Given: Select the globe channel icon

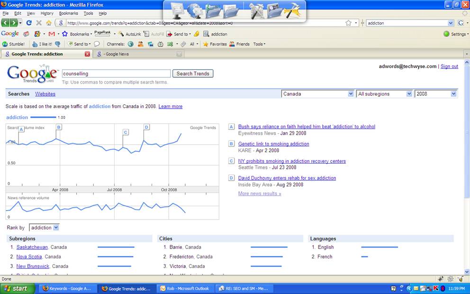Looking at the screenshot, I should click(130, 44).
